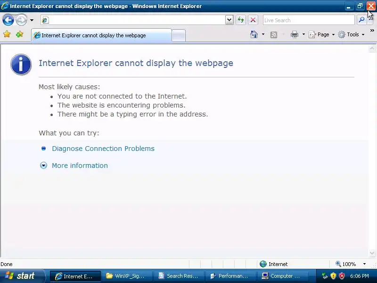Switch to Computer taskbar button
377x283 pixels.
click(282, 276)
